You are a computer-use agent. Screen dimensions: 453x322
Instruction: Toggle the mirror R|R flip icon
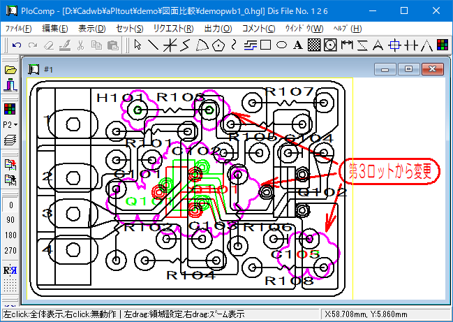10,270
